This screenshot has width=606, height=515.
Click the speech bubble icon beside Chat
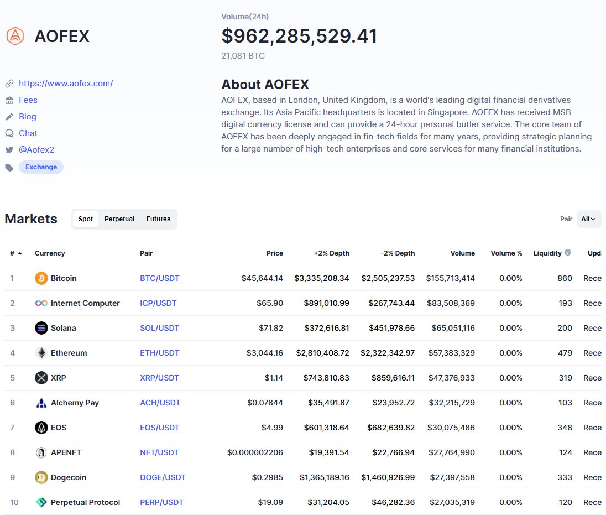click(x=9, y=133)
